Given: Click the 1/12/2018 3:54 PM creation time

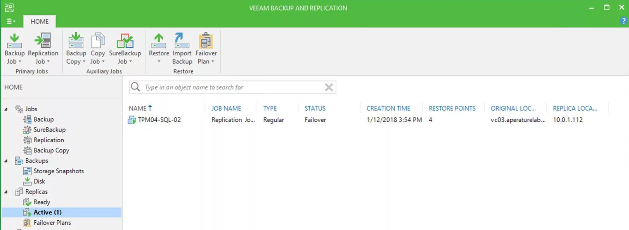Looking at the screenshot, I should tap(394, 120).
